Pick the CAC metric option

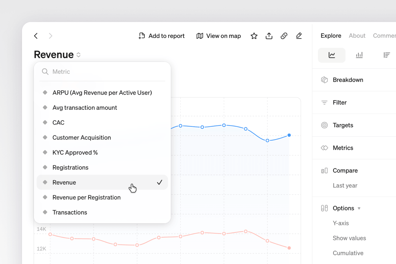[x=102, y=123]
